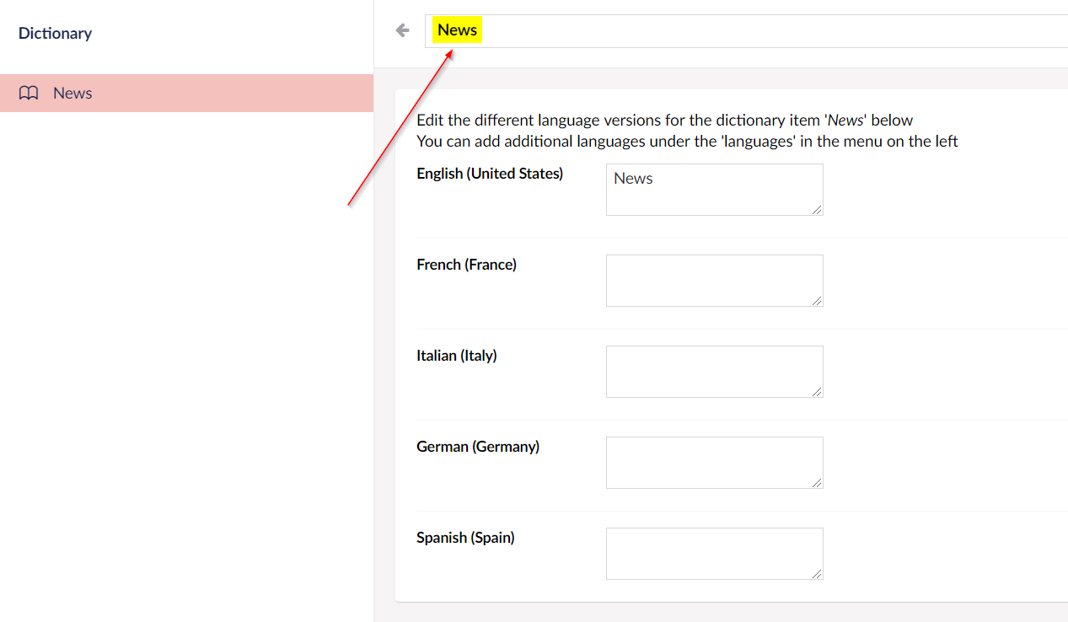
Task: Click the French (France) label
Action: pos(466,265)
